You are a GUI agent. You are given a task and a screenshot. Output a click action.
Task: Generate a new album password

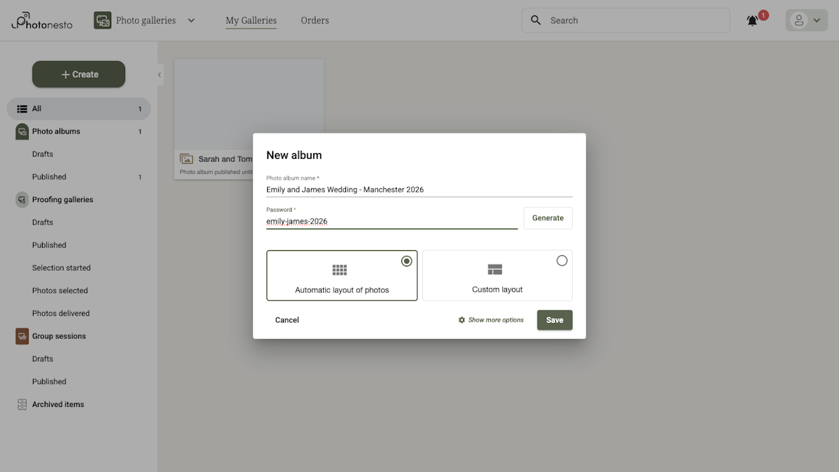point(547,217)
